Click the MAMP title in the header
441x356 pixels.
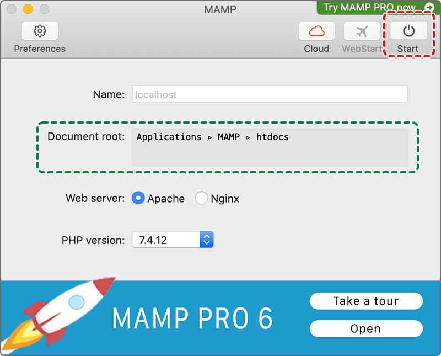tap(220, 9)
